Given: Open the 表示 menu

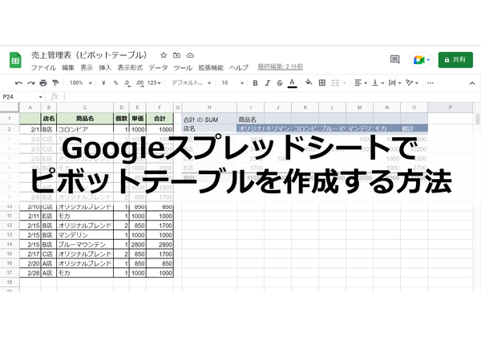Looking at the screenshot, I should pos(87,67).
